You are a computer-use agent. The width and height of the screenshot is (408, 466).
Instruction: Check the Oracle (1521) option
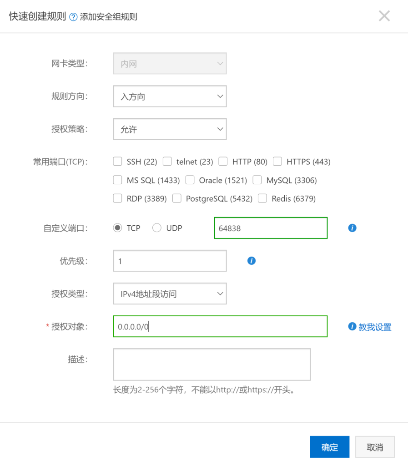click(190, 180)
